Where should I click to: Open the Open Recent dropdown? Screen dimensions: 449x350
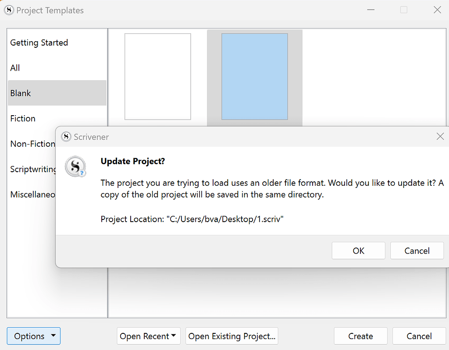point(148,336)
